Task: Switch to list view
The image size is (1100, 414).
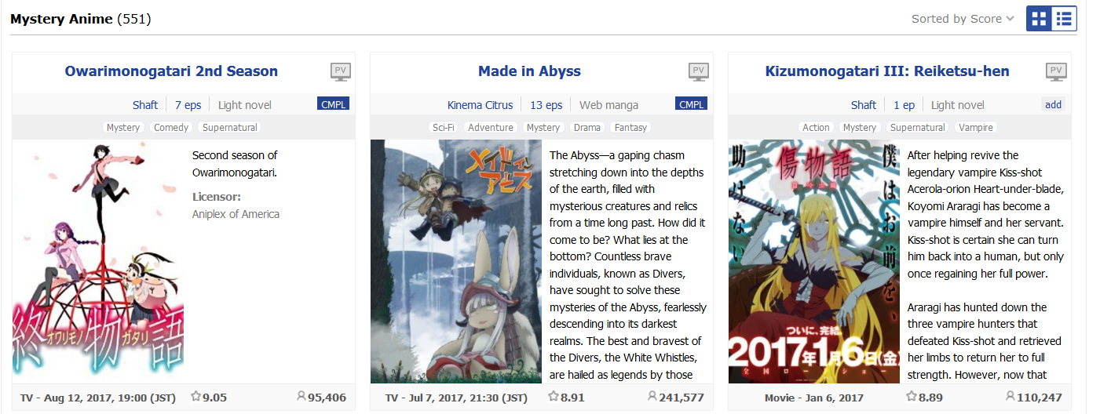Action: tap(1064, 19)
